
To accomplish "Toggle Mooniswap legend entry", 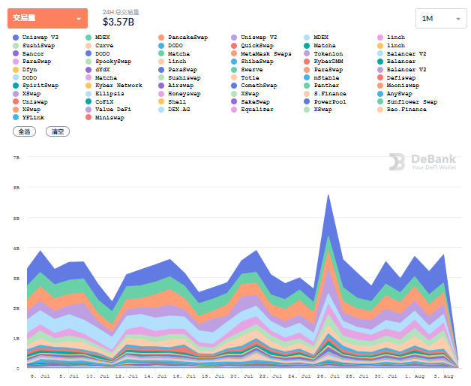I will (398, 86).
